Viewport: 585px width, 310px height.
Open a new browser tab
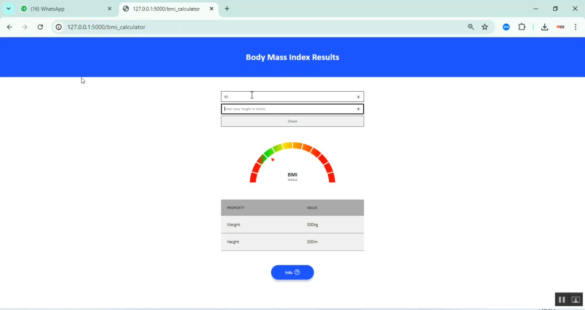click(x=227, y=8)
